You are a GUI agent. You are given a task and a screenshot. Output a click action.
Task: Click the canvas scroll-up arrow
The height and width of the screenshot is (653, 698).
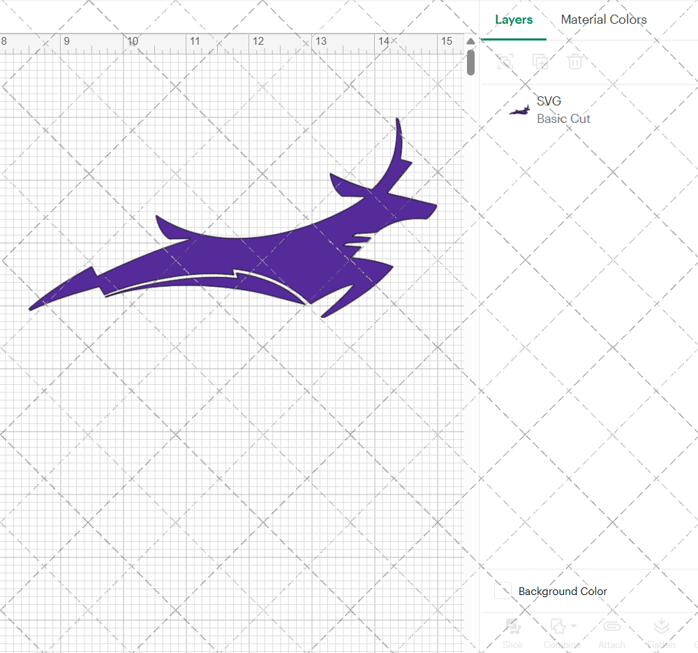click(x=470, y=41)
